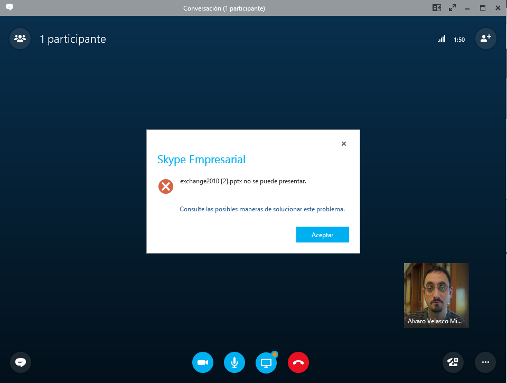507x383 pixels.
Task: Open the link on possible ways to solve the problem
Action: pos(262,209)
